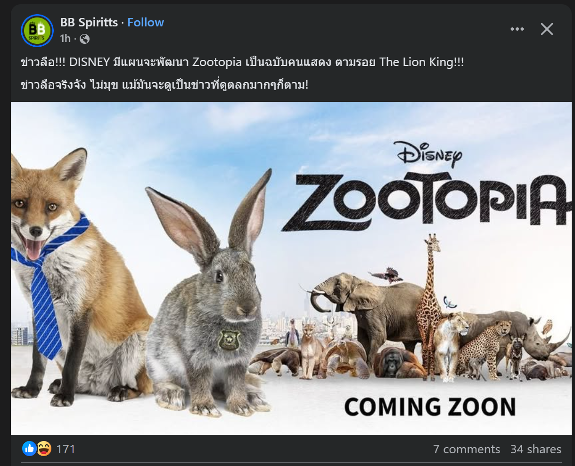575x466 pixels.
Task: Click the second line of the Thai caption
Action: click(164, 85)
